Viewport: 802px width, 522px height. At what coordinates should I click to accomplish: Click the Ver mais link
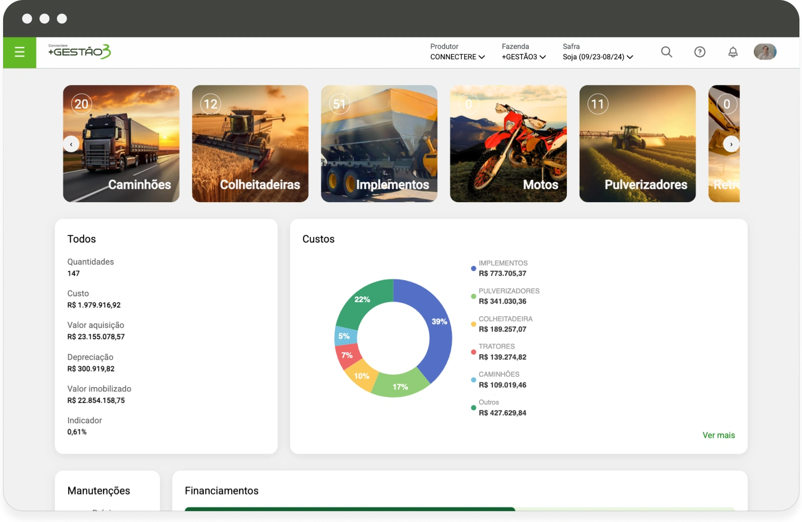coord(718,435)
